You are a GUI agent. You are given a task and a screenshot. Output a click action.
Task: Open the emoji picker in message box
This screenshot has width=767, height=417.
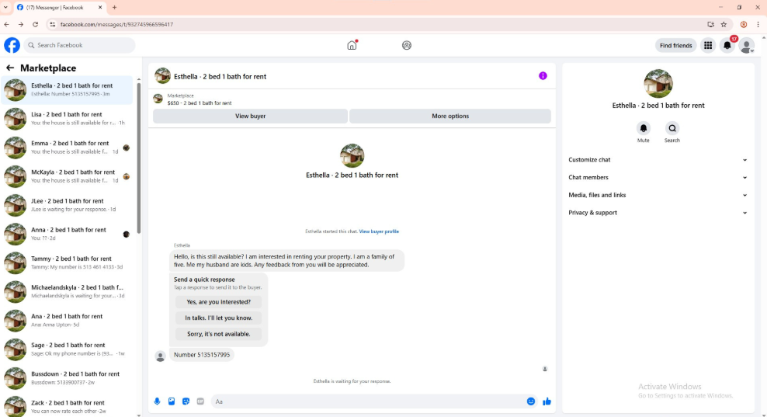531,401
